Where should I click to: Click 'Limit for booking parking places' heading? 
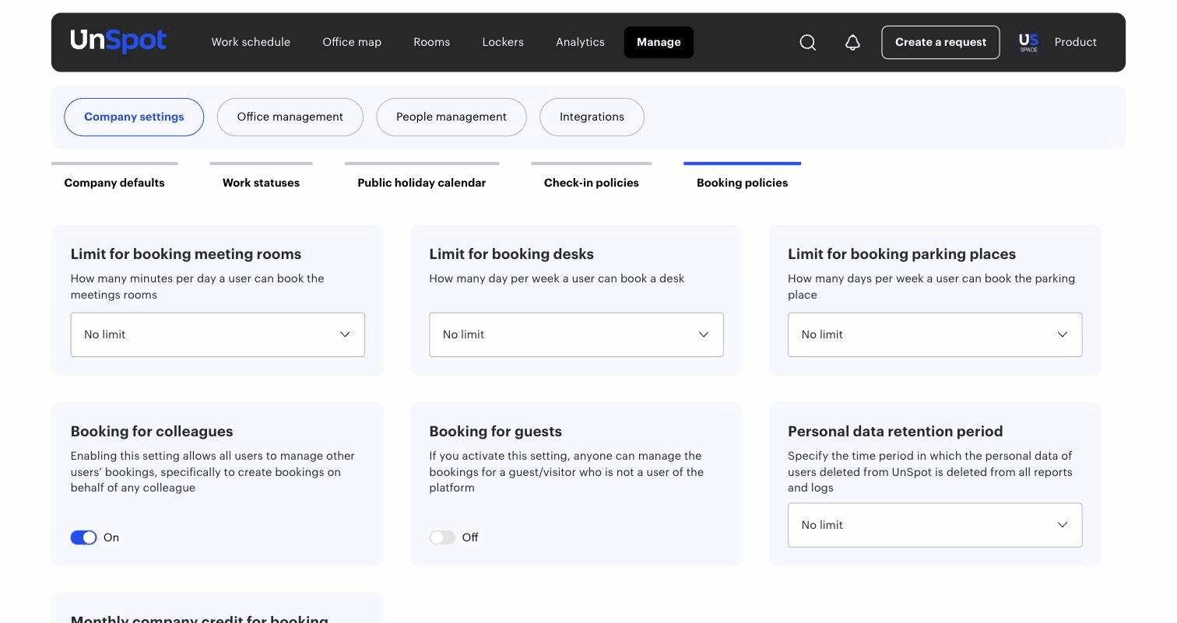(x=901, y=254)
